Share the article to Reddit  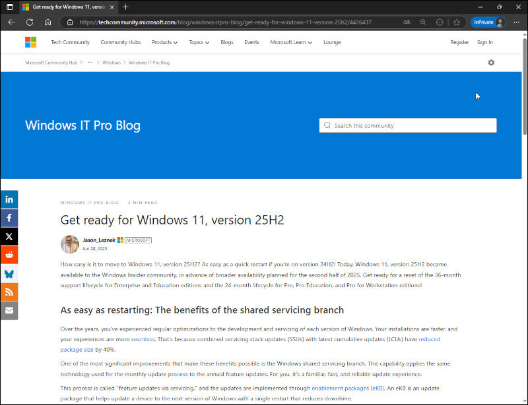9,255
